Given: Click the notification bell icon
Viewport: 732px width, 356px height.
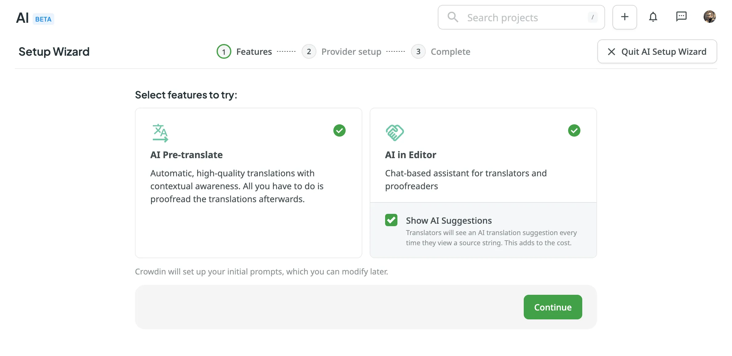Looking at the screenshot, I should pyautogui.click(x=653, y=17).
